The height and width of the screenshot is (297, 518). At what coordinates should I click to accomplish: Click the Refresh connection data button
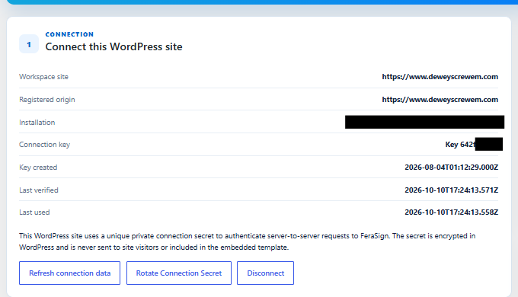pos(69,273)
